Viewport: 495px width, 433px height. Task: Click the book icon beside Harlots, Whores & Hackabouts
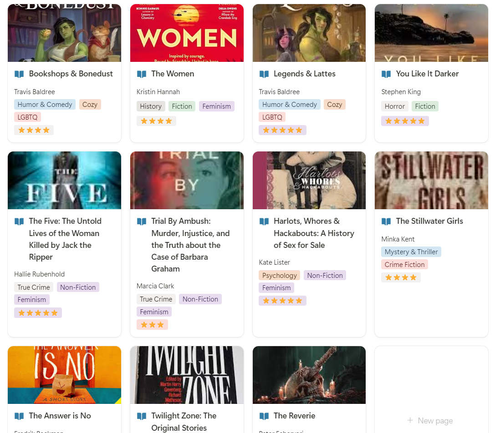[x=264, y=222]
